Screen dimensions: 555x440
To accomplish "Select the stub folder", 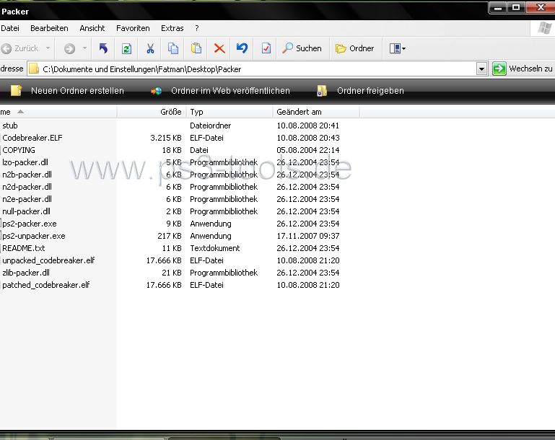I will click(10, 126).
